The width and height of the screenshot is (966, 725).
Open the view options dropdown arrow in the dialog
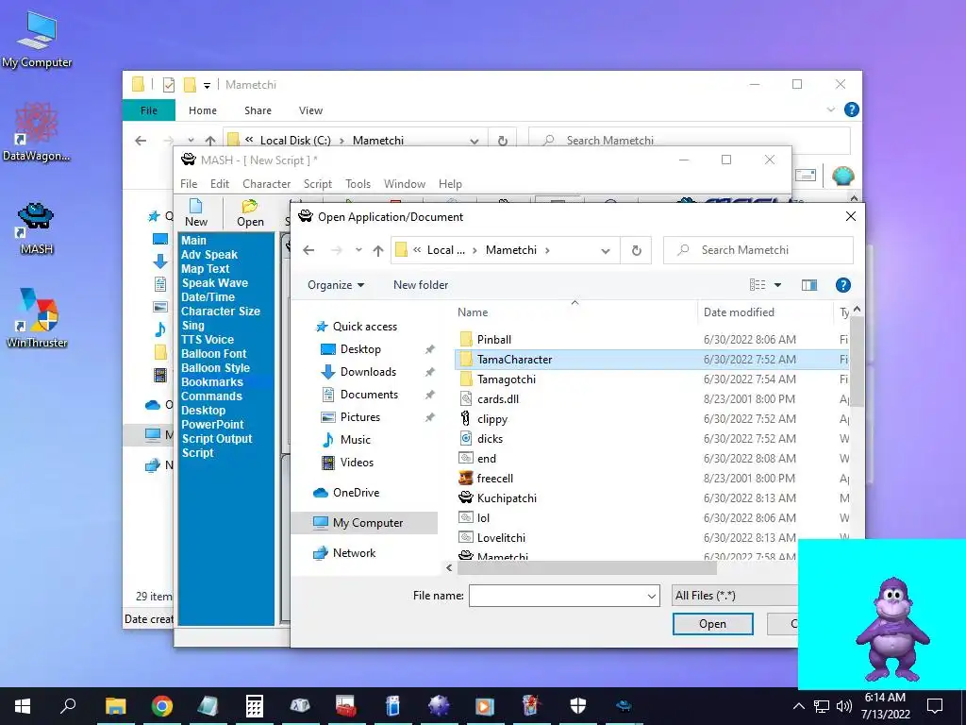pos(777,285)
